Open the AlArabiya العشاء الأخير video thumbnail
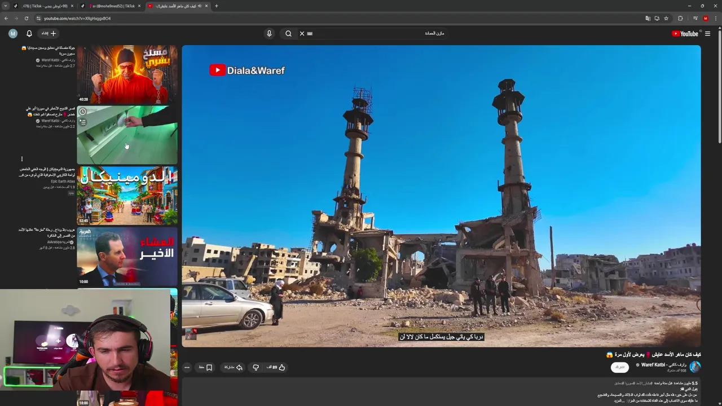Viewport: 722px width, 406px height. tap(127, 256)
